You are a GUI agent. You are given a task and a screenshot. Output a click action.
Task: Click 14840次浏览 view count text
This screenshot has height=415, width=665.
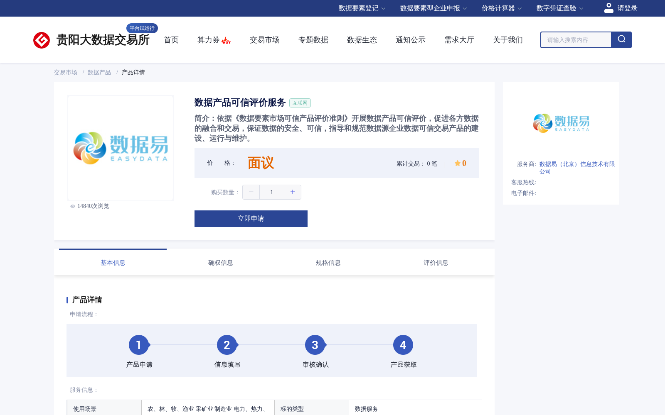pos(93,206)
